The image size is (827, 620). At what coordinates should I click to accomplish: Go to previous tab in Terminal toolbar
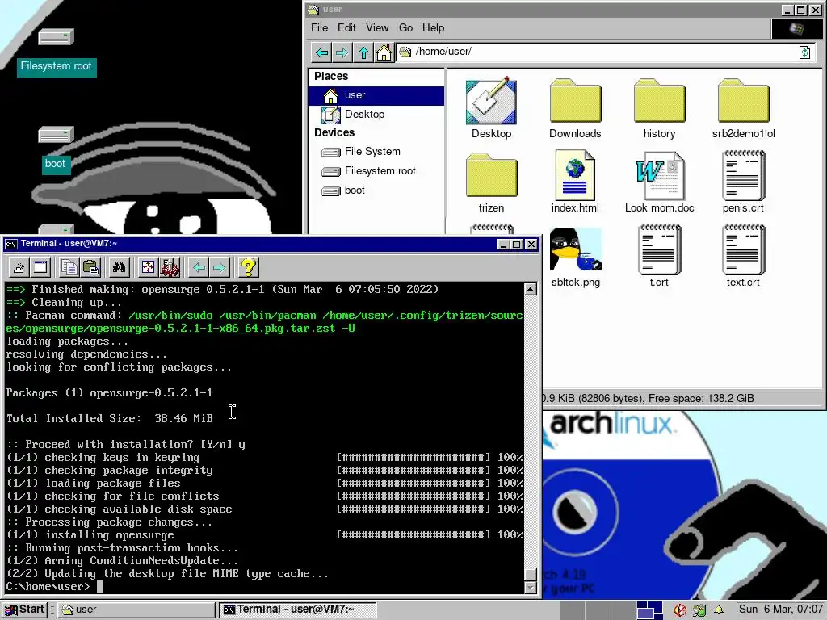coord(199,267)
